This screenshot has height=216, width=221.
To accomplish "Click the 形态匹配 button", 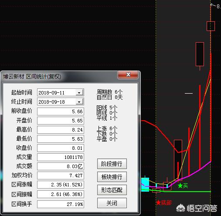I will [x=112, y=190].
